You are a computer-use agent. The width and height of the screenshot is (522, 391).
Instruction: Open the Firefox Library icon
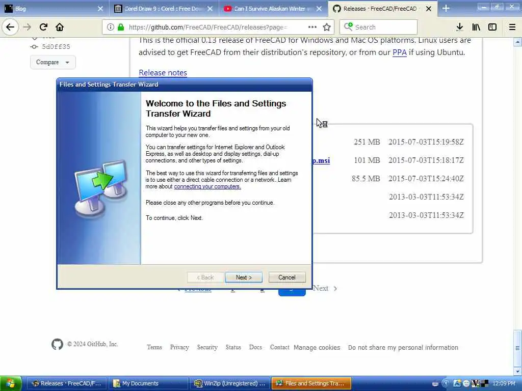[x=476, y=27]
